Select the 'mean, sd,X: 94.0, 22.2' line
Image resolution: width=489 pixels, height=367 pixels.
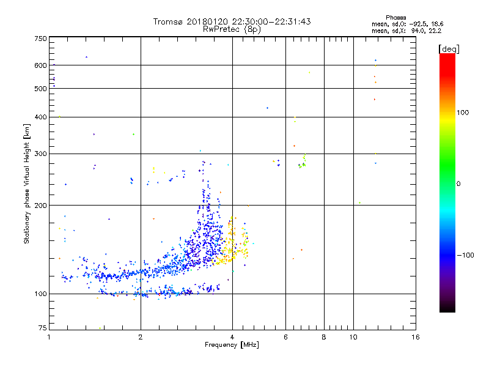pos(406,31)
